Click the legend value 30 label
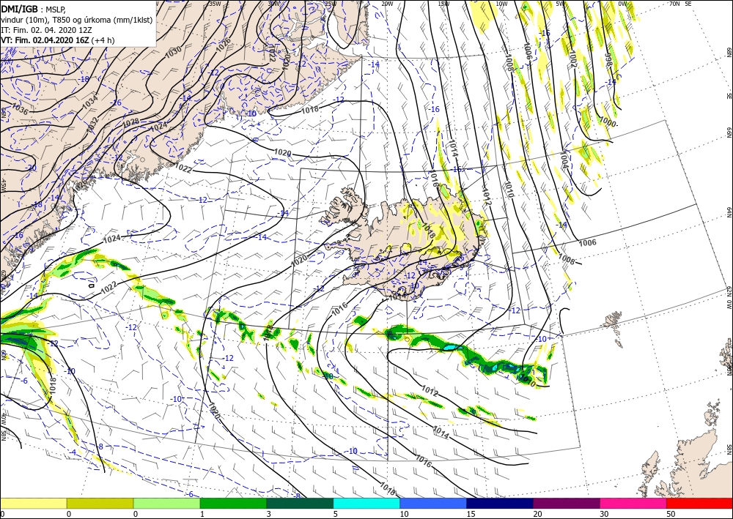733x519 pixels. (x=605, y=514)
